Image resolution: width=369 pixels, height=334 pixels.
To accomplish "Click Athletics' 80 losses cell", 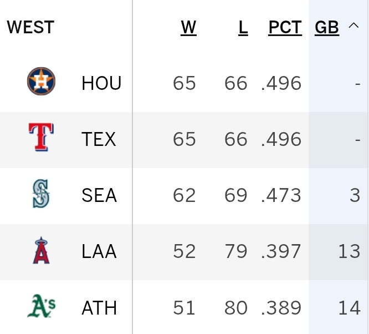I will coord(236,308).
